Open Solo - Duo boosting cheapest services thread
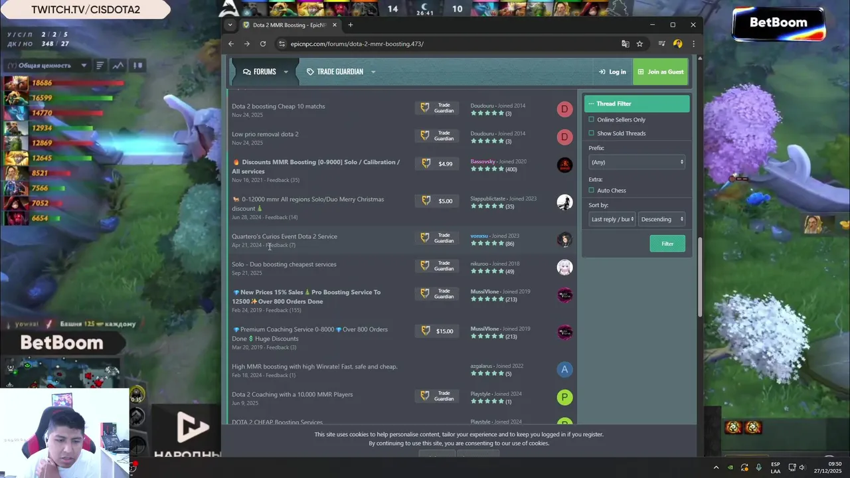Viewport: 850px width, 478px height. click(284, 264)
